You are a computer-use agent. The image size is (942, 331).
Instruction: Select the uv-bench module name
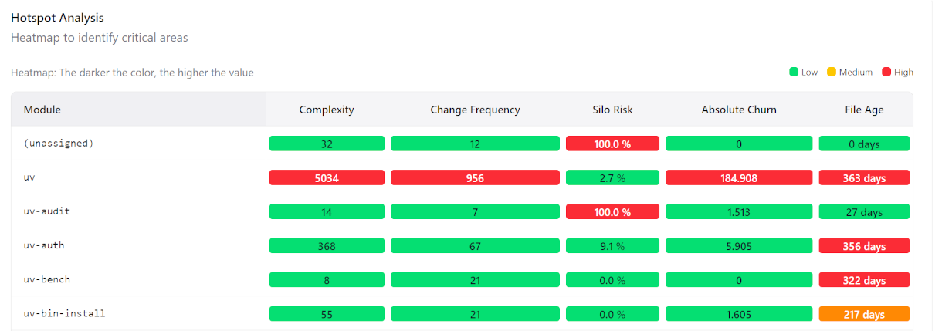[x=47, y=279]
